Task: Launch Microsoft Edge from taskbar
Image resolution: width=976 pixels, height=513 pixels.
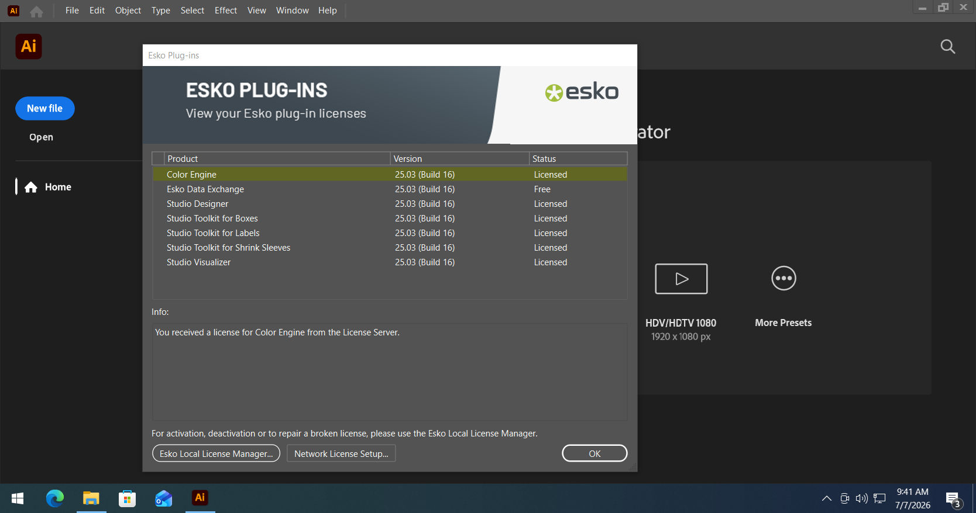Action: pyautogui.click(x=55, y=498)
